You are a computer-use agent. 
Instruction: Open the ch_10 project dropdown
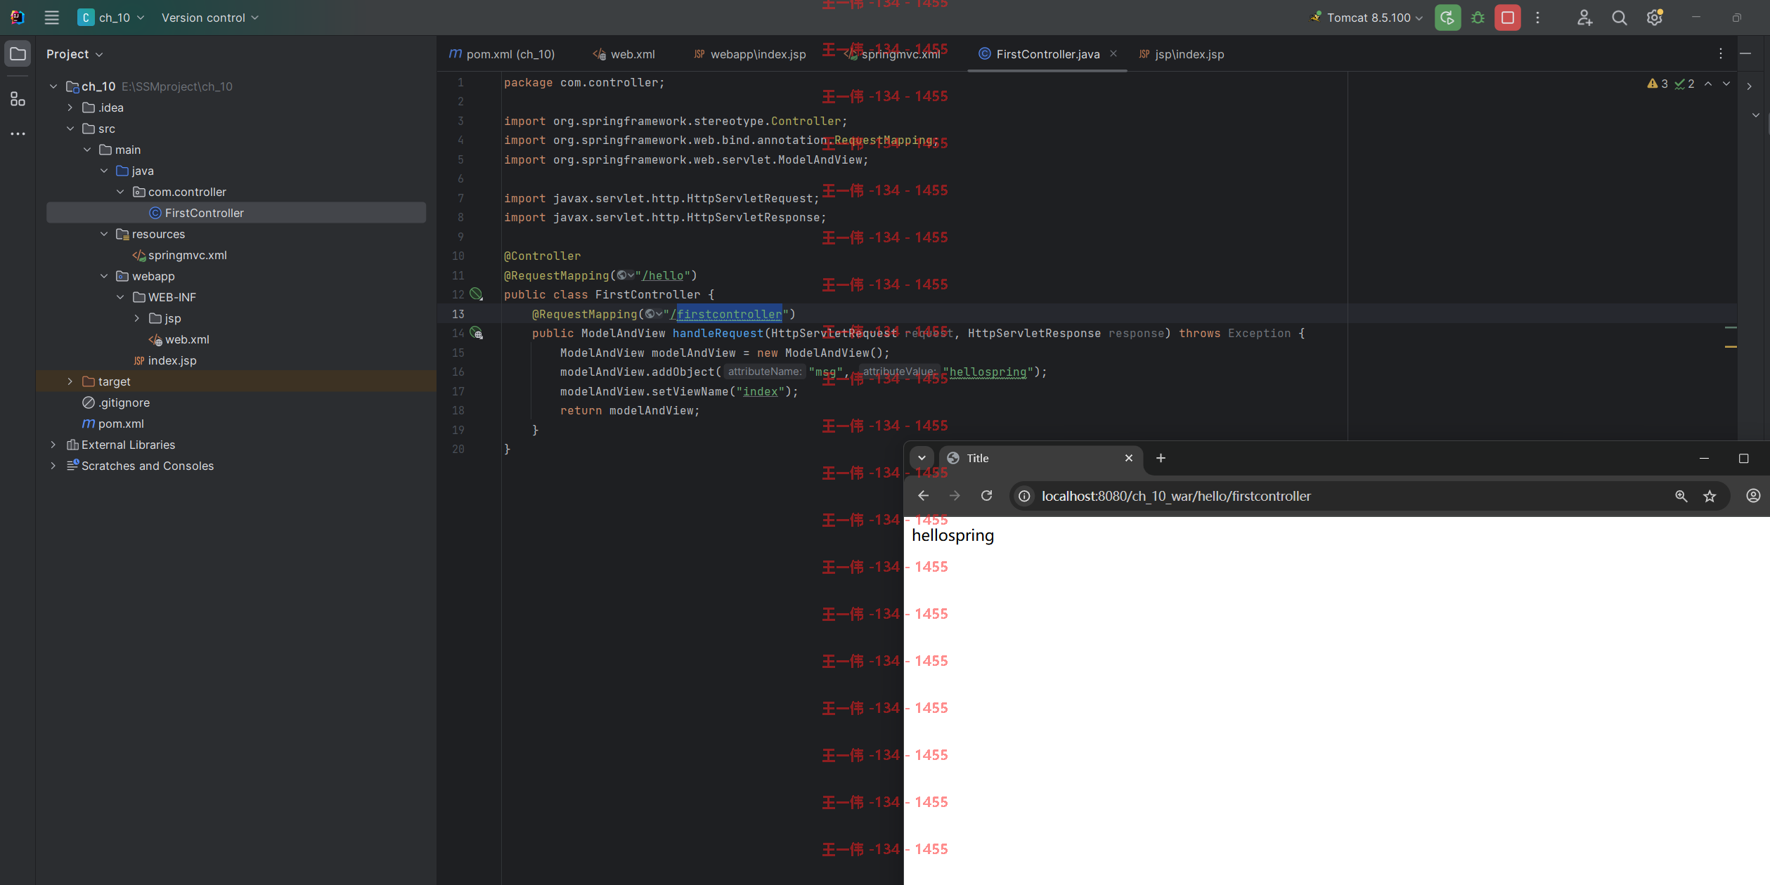pyautogui.click(x=110, y=18)
